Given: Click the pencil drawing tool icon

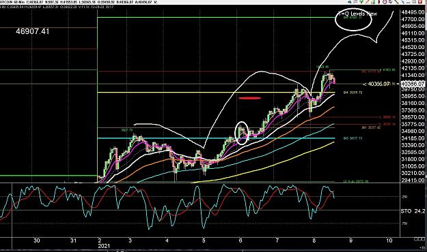Looking at the screenshot, I should [x=368, y=2].
